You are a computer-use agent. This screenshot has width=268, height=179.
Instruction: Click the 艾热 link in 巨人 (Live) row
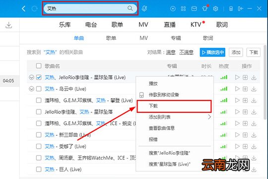[x=50, y=170]
